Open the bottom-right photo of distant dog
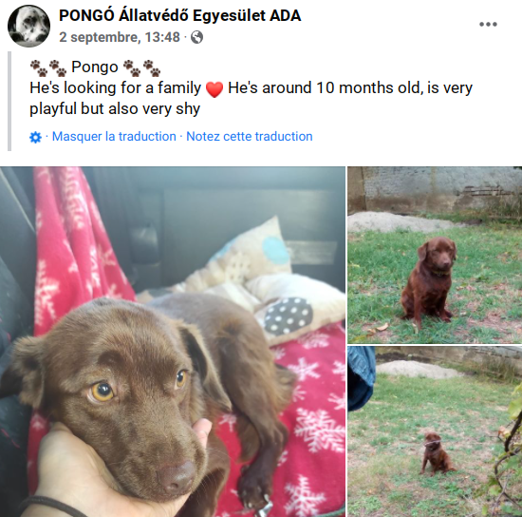This screenshot has width=522, height=517. [x=435, y=431]
